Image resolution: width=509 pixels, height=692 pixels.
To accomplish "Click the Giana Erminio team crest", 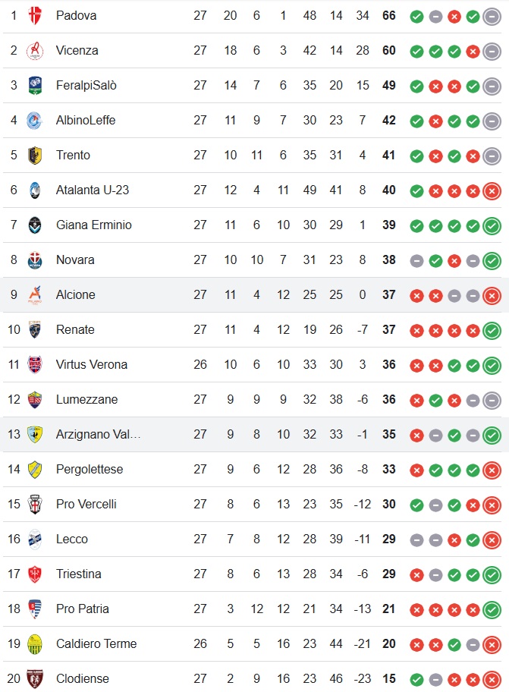I will coord(35,225).
